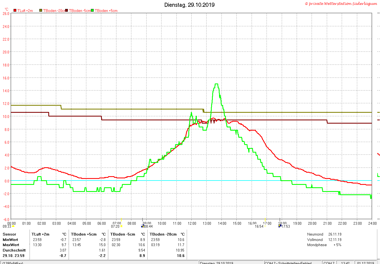This screenshot has height=264, width=380.
Task: Click the Mondphase row in the moon panel
Action: [x=324, y=245]
